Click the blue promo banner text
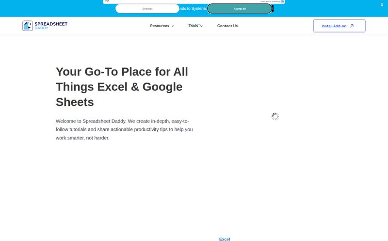Screen dimensions: 388x241 click(194, 9)
